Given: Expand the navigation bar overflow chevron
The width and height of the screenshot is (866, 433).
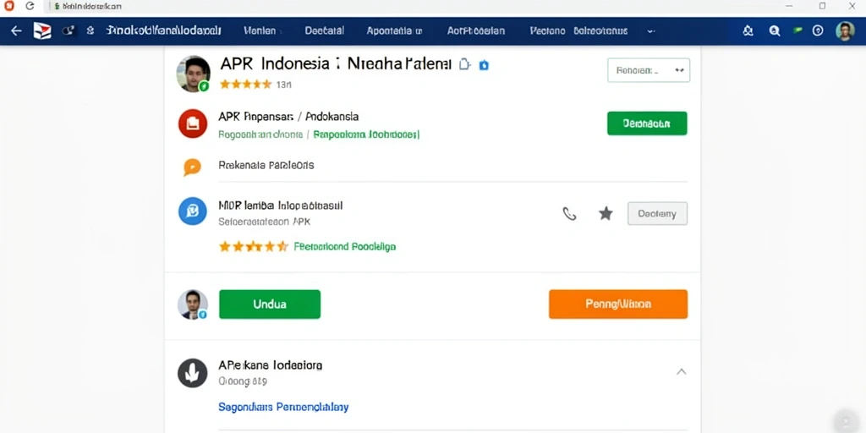Looking at the screenshot, I should click(651, 31).
